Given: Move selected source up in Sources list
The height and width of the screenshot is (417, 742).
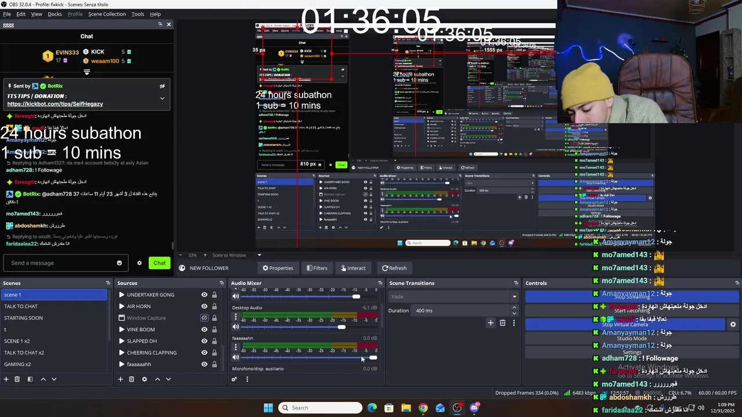Looking at the screenshot, I should pyautogui.click(x=157, y=379).
